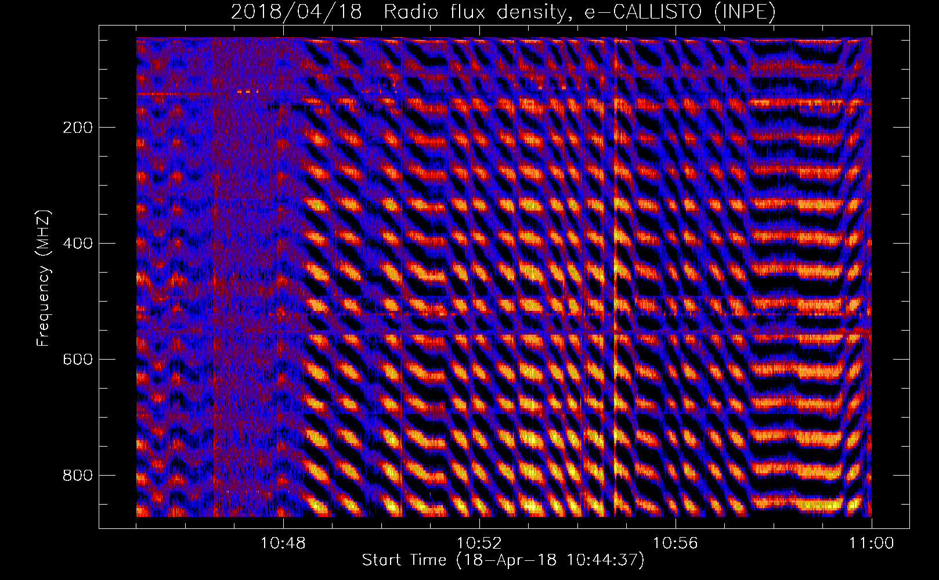Click the 'Start Time (18-Apr-18 10:44:37)' label
The width and height of the screenshot is (939, 580).
click(x=503, y=560)
